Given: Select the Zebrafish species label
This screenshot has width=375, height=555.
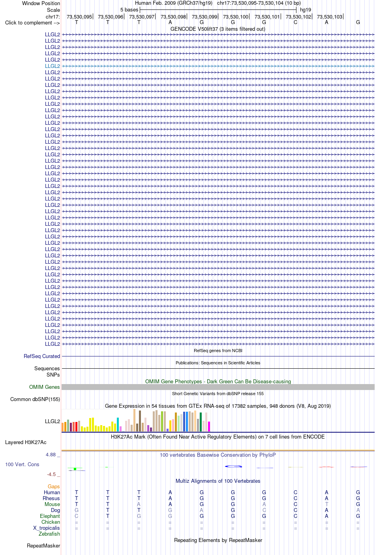Looking at the screenshot, I should click(49, 534).
